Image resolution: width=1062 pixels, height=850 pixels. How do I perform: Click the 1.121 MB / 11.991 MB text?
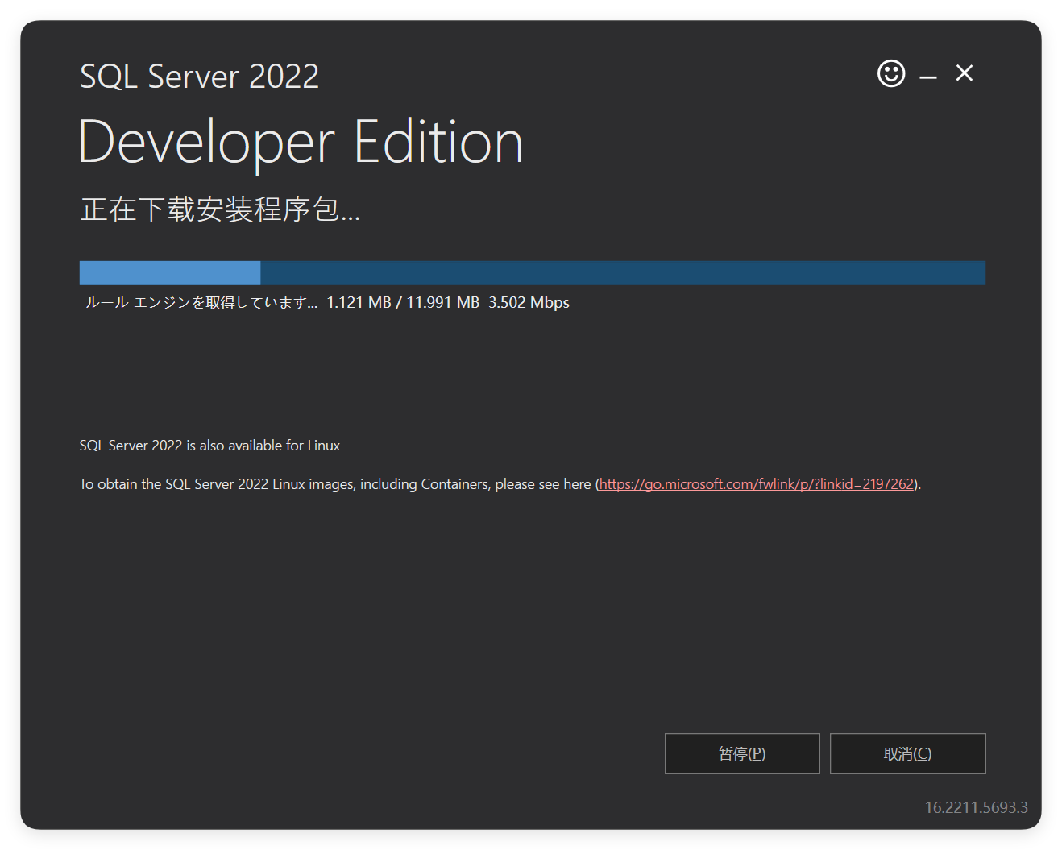point(403,302)
